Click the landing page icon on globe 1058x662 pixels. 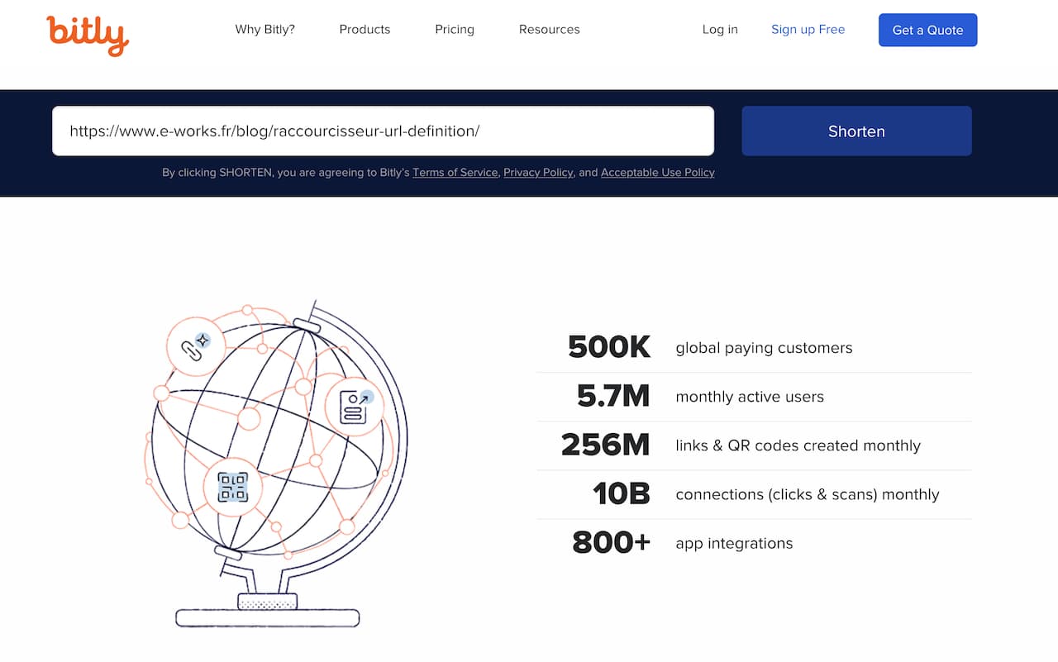coord(355,406)
